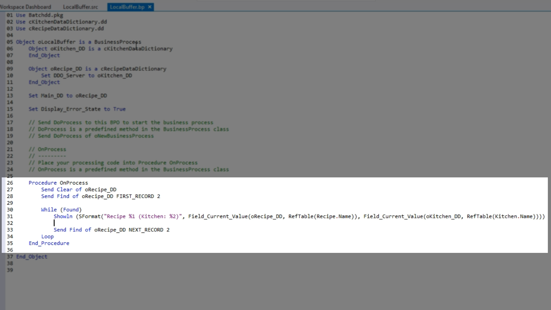
Task: Close the LocalBuffer.bp tab
Action: click(150, 7)
